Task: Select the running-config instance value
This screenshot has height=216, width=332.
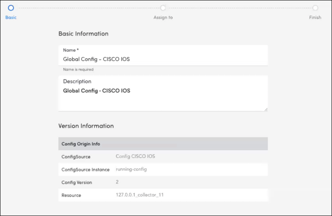Action: click(x=131, y=169)
